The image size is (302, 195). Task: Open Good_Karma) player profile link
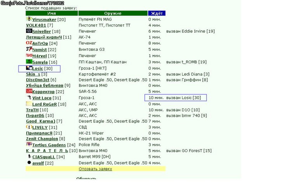[x=41, y=121]
